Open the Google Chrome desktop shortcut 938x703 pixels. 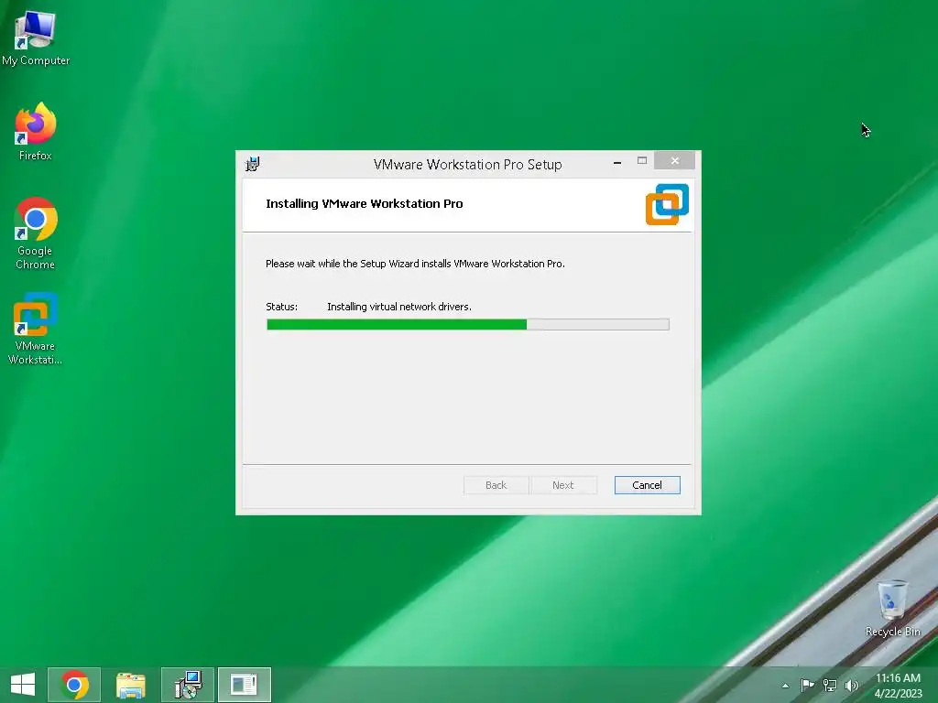pos(36,233)
